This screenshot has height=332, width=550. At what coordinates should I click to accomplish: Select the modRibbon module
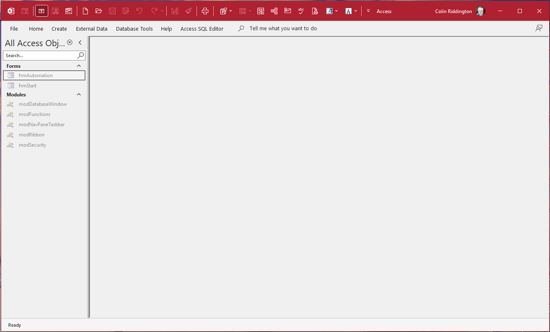44,135
